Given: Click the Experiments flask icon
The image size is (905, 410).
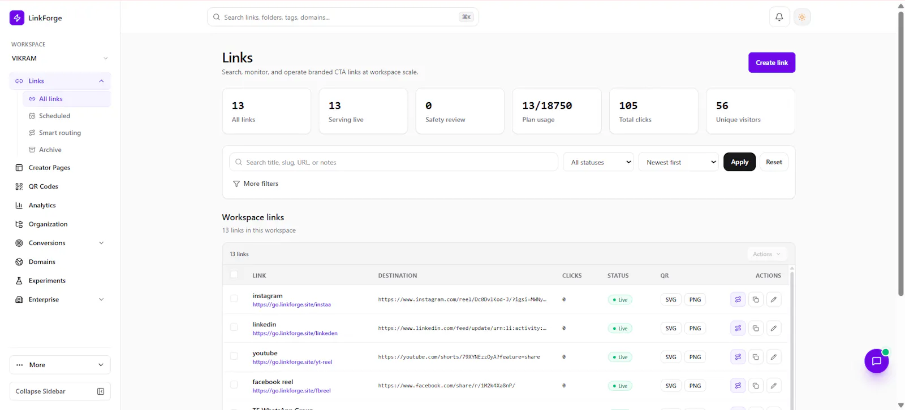Looking at the screenshot, I should click(x=19, y=281).
